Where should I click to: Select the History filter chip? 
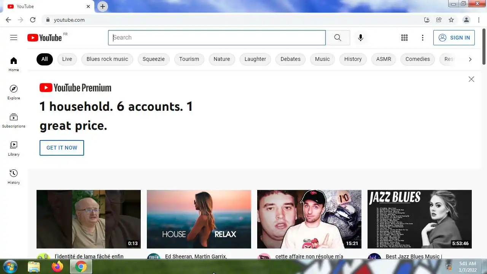click(353, 59)
